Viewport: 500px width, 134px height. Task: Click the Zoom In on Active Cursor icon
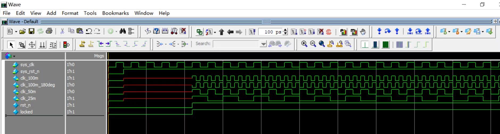click(330, 44)
